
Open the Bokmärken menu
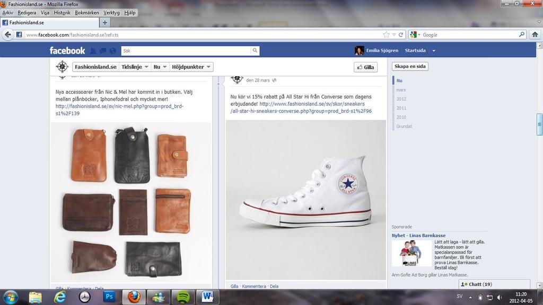[87, 13]
